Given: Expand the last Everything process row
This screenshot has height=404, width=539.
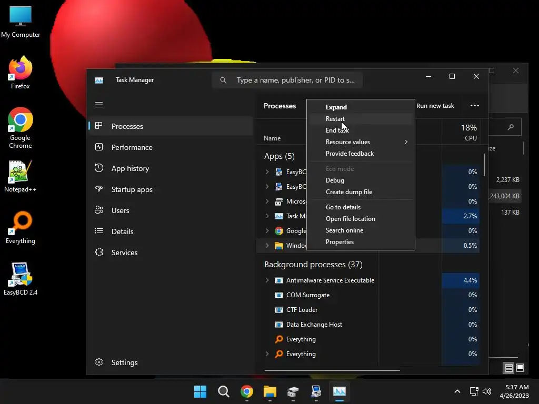Looking at the screenshot, I should click(267, 354).
